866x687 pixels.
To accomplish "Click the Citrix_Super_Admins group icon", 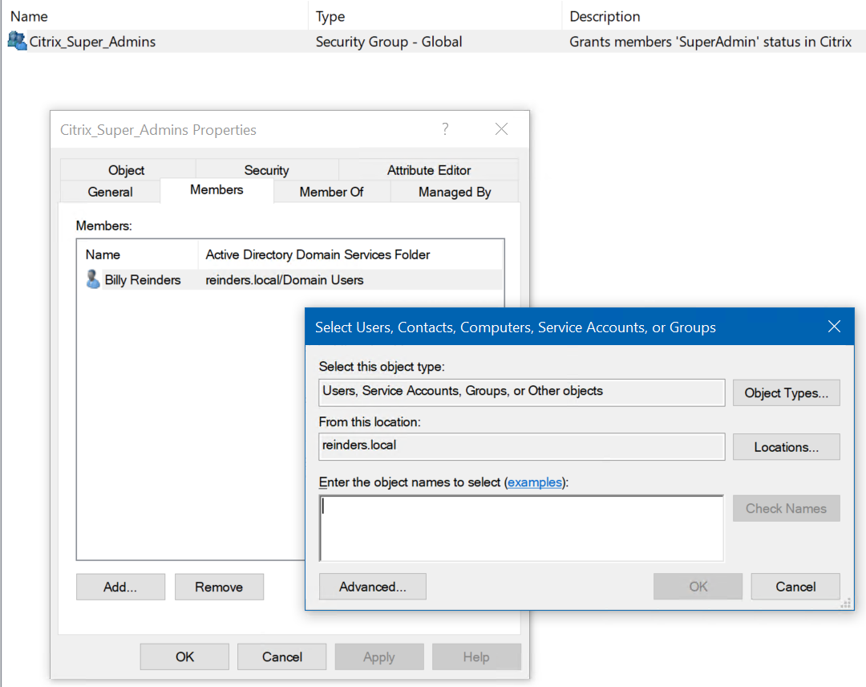I will [x=17, y=41].
